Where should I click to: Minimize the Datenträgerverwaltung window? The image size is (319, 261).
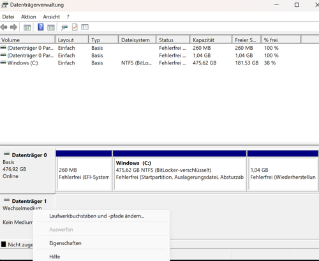tap(276, 5)
